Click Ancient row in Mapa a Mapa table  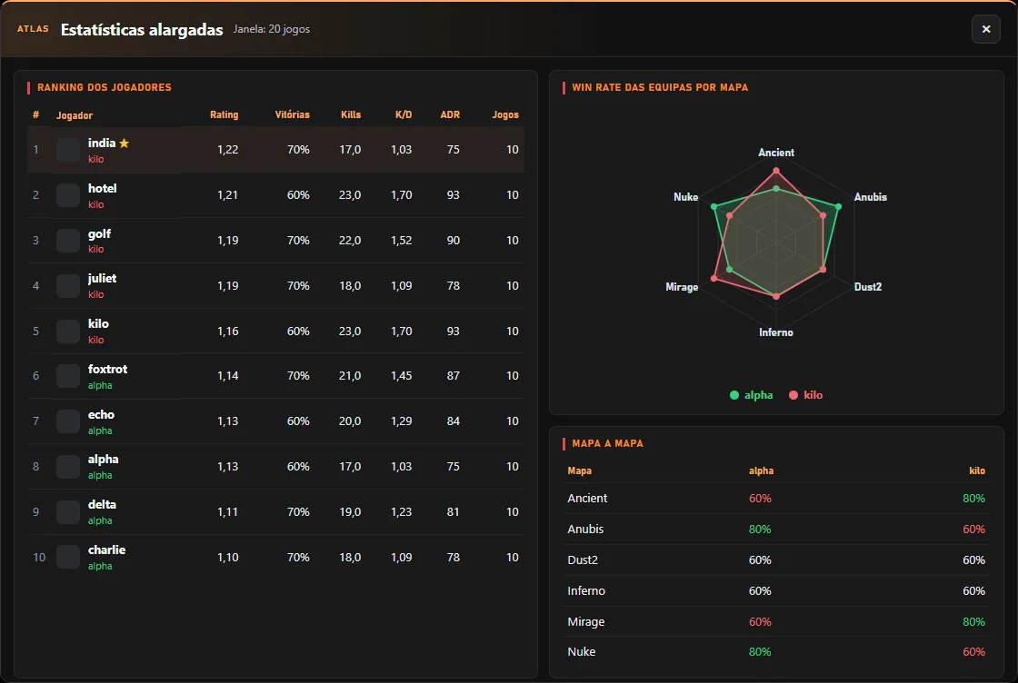tap(776, 498)
